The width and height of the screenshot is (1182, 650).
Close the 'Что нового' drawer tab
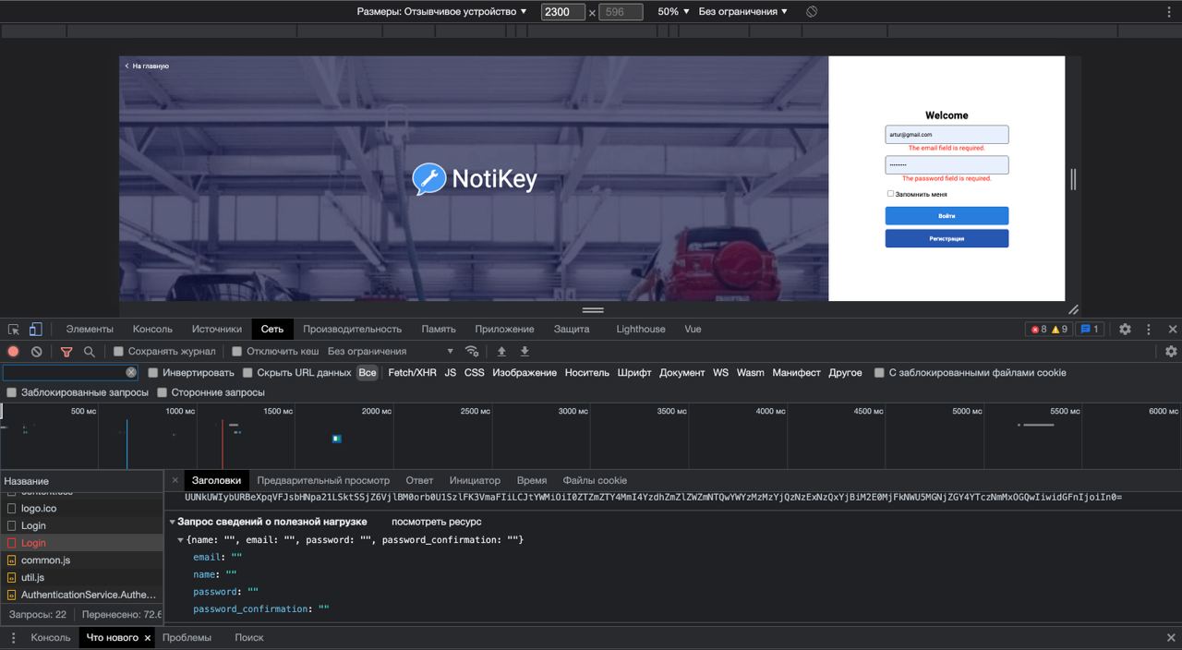coord(147,638)
